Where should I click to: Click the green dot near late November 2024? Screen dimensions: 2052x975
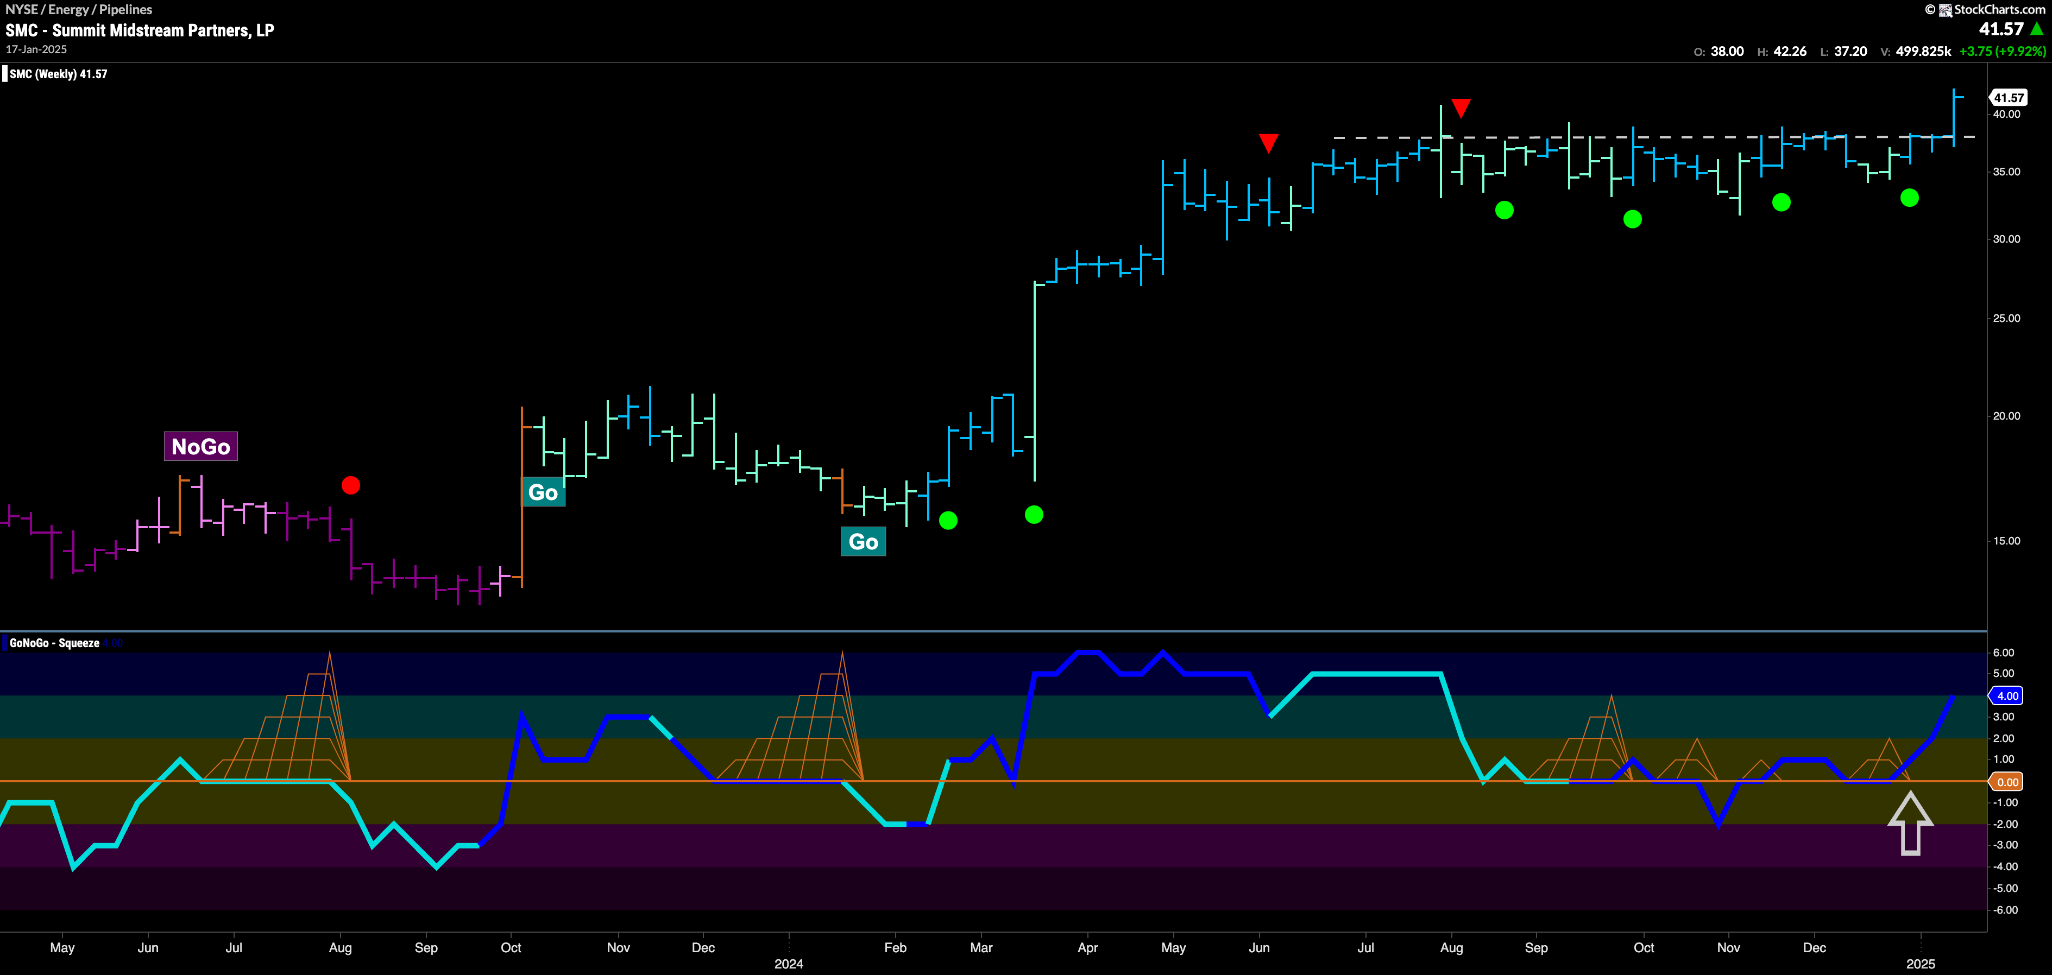click(x=1781, y=202)
